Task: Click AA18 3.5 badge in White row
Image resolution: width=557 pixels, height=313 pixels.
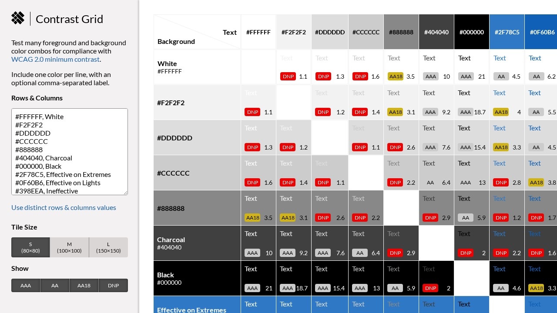Action: pos(396,77)
